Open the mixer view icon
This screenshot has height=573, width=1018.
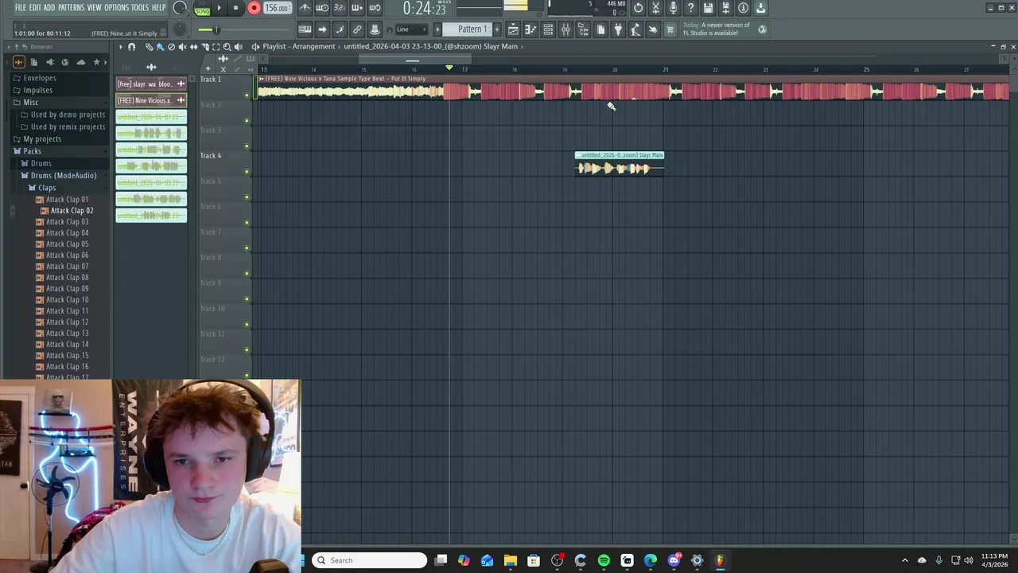tap(565, 29)
